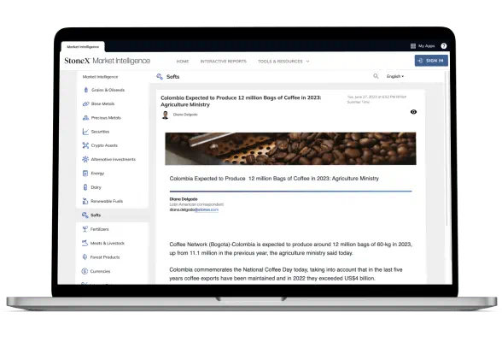Select Renewable Fuels icon

click(x=85, y=201)
